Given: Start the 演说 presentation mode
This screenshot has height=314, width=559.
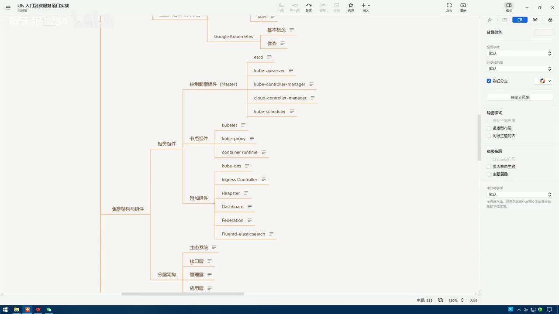Looking at the screenshot, I should pos(463,7).
